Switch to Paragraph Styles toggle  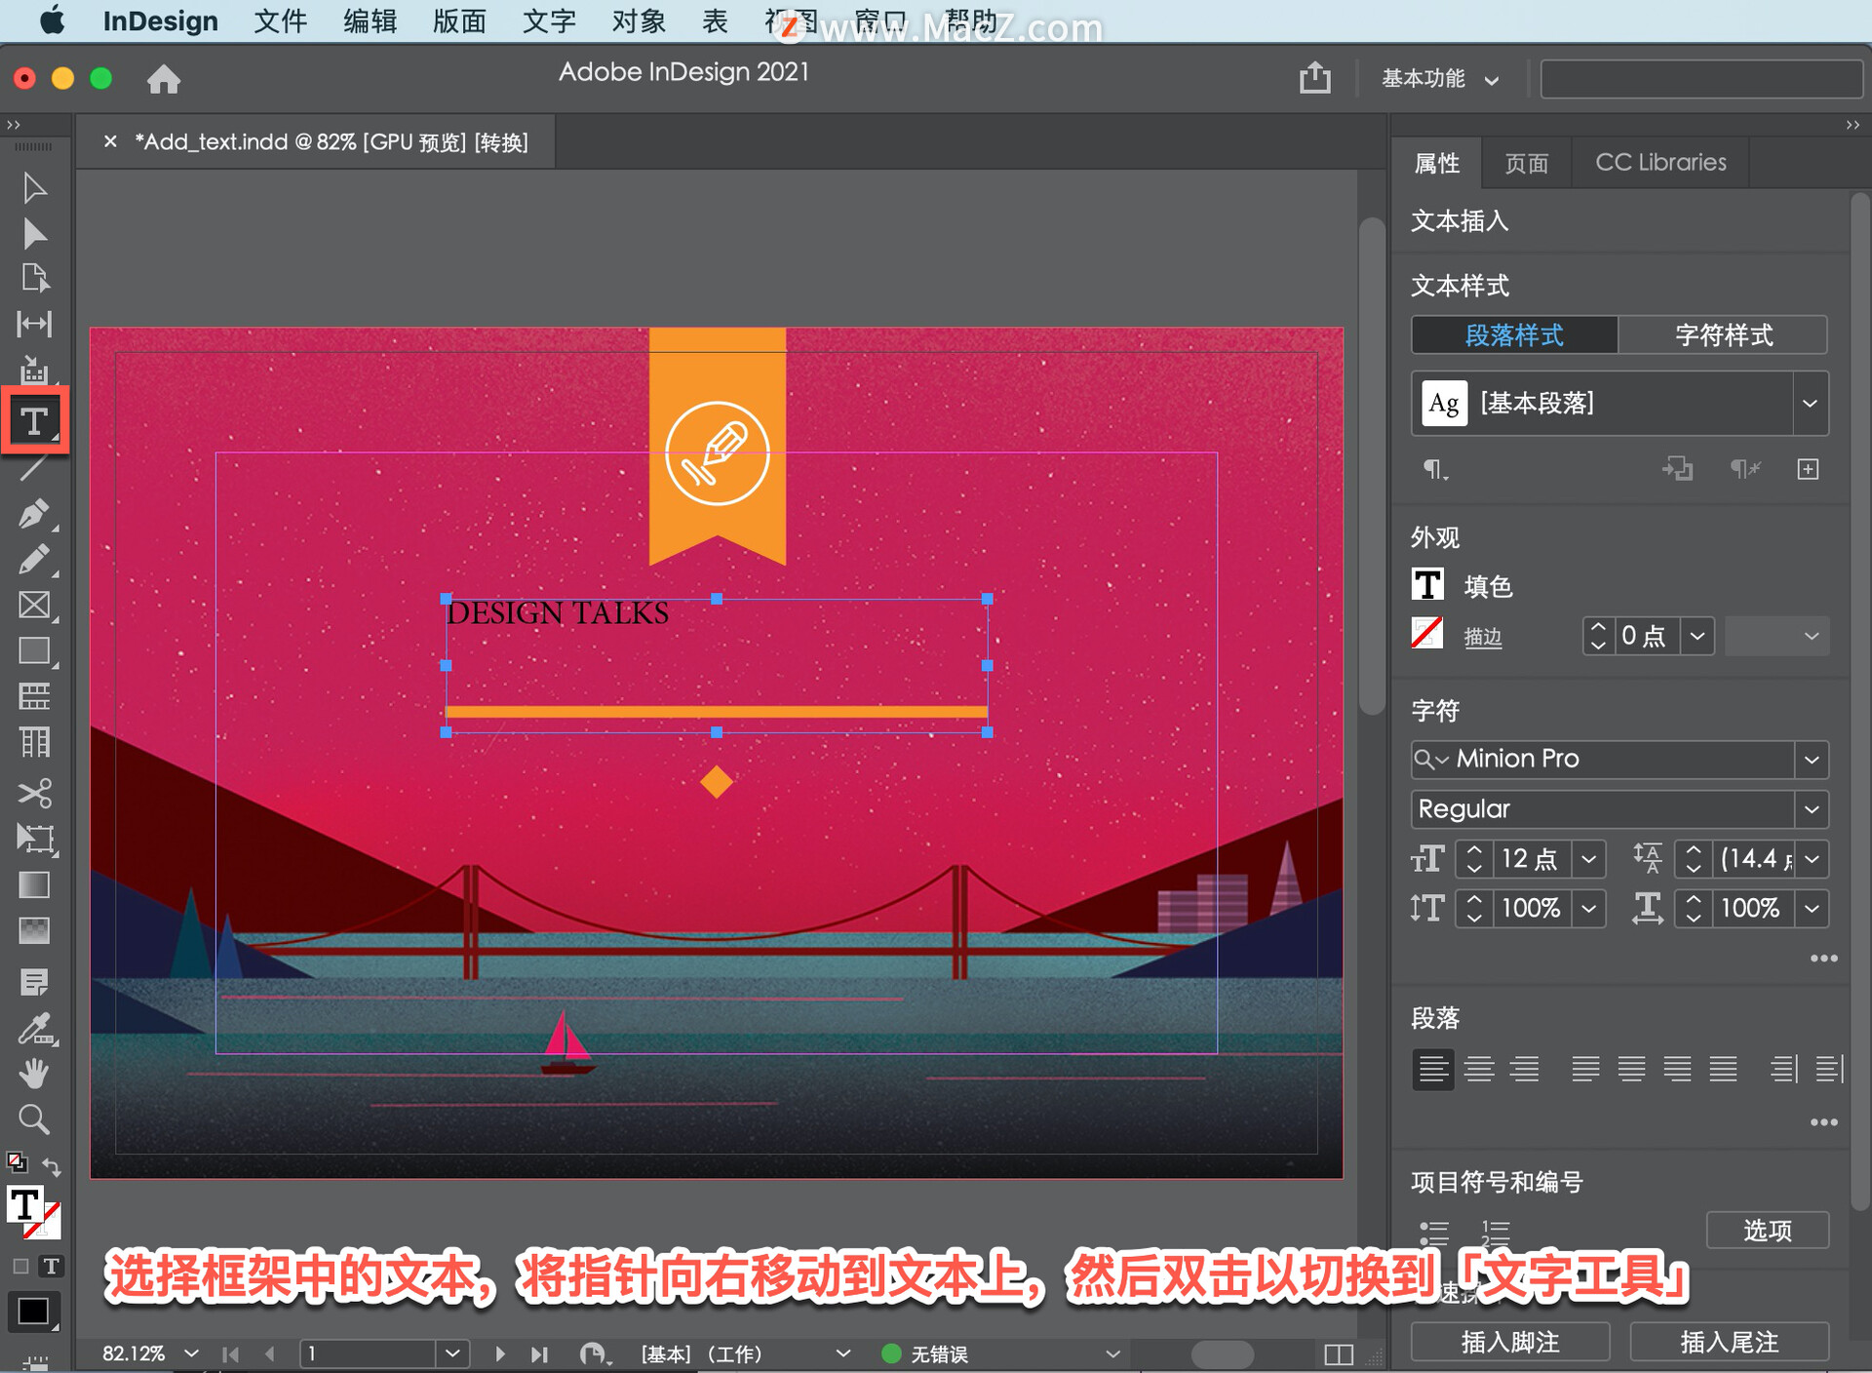[1514, 335]
